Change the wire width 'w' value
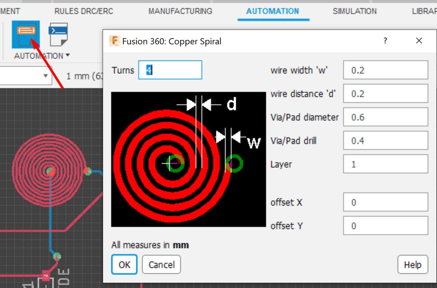The height and width of the screenshot is (288, 437). tap(385, 70)
